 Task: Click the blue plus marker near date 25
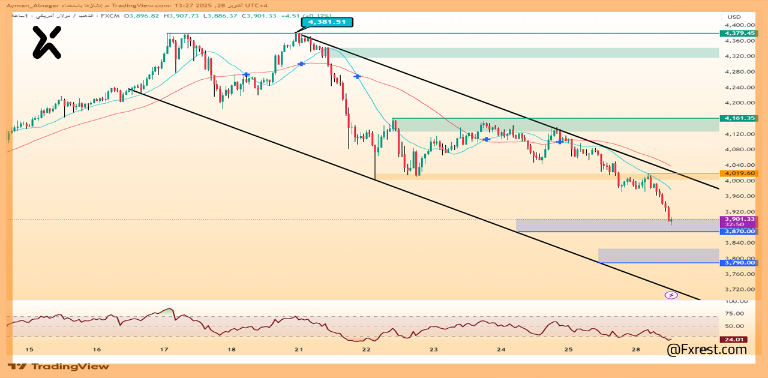560,142
